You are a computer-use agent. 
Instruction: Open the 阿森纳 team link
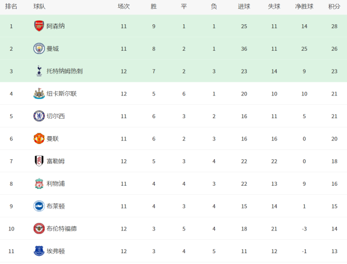[56, 26]
